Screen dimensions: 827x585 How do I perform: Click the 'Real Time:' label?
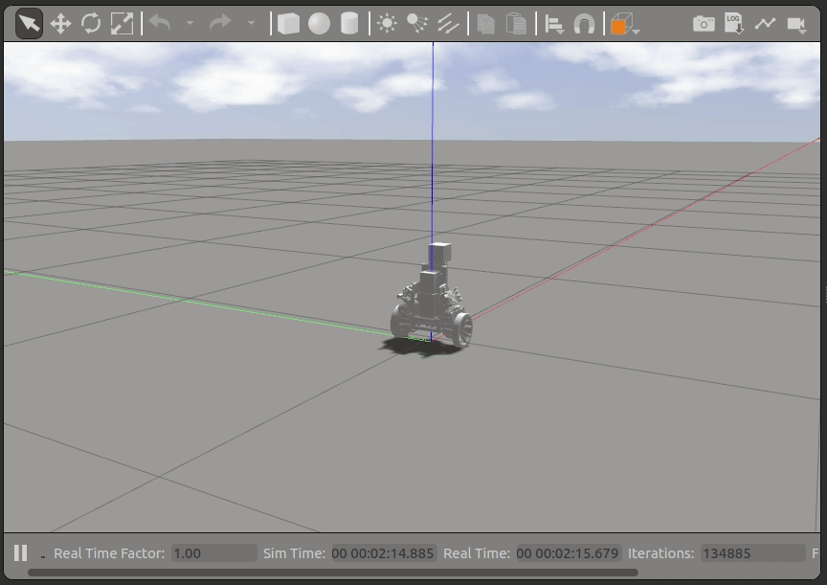pyautogui.click(x=477, y=553)
